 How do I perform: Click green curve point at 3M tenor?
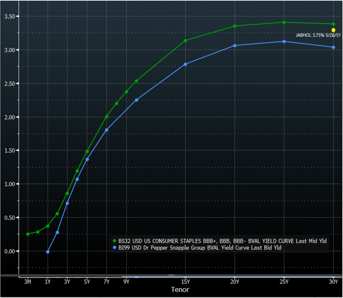[x=28, y=234]
